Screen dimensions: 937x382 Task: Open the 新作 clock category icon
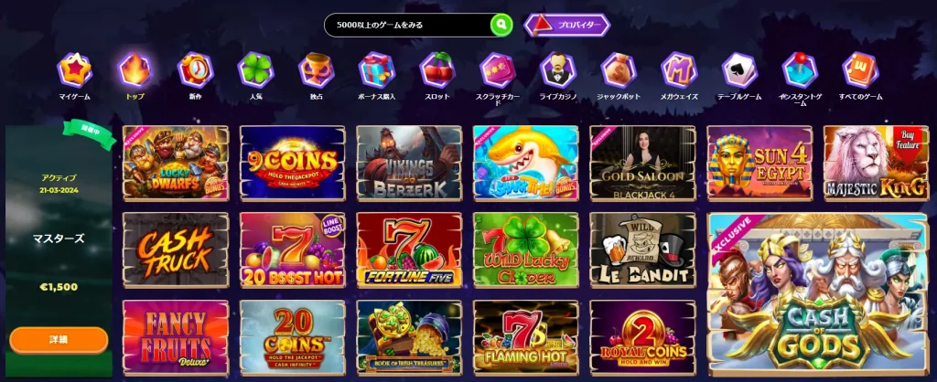click(x=196, y=69)
